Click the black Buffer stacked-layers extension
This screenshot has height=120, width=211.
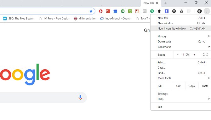(x=159, y=11)
